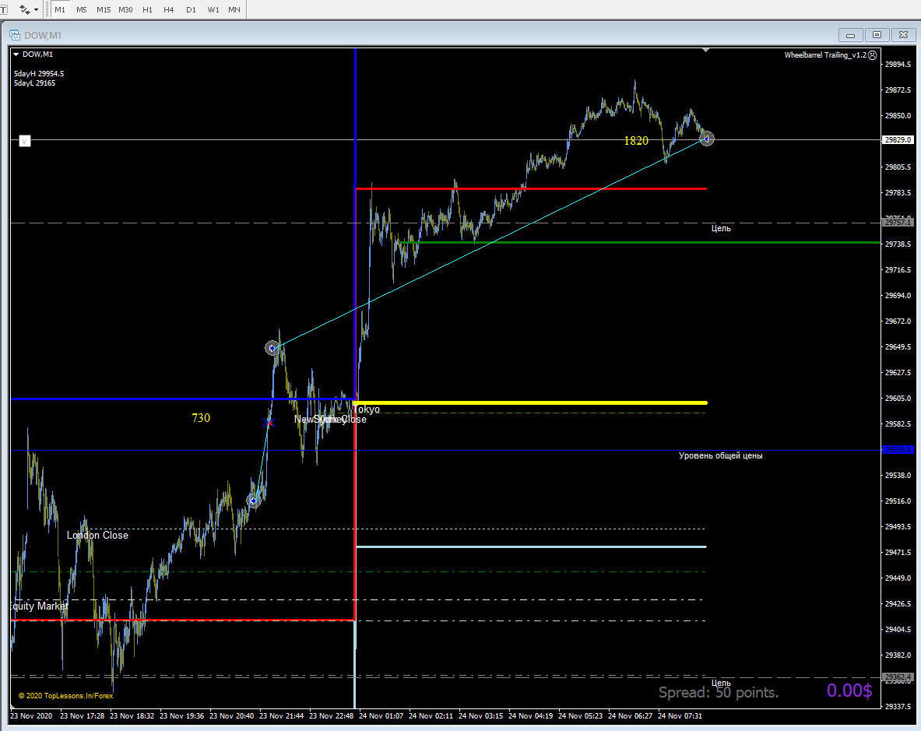Click the blue 29559.8 price tag
921x731 pixels.
click(898, 450)
